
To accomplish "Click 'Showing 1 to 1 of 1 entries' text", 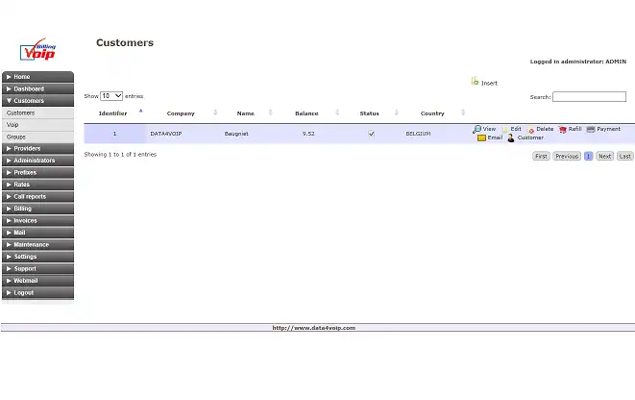I will click(120, 155).
